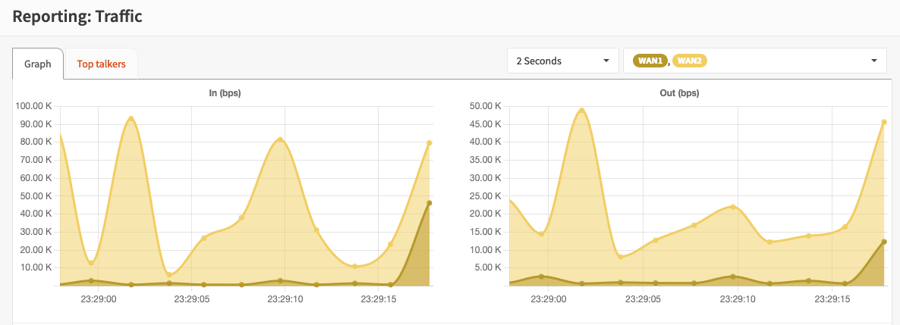Viewport: 900px width, 325px height.
Task: Click the WAN2 peak point near 93K on In chart
Action: coord(131,119)
